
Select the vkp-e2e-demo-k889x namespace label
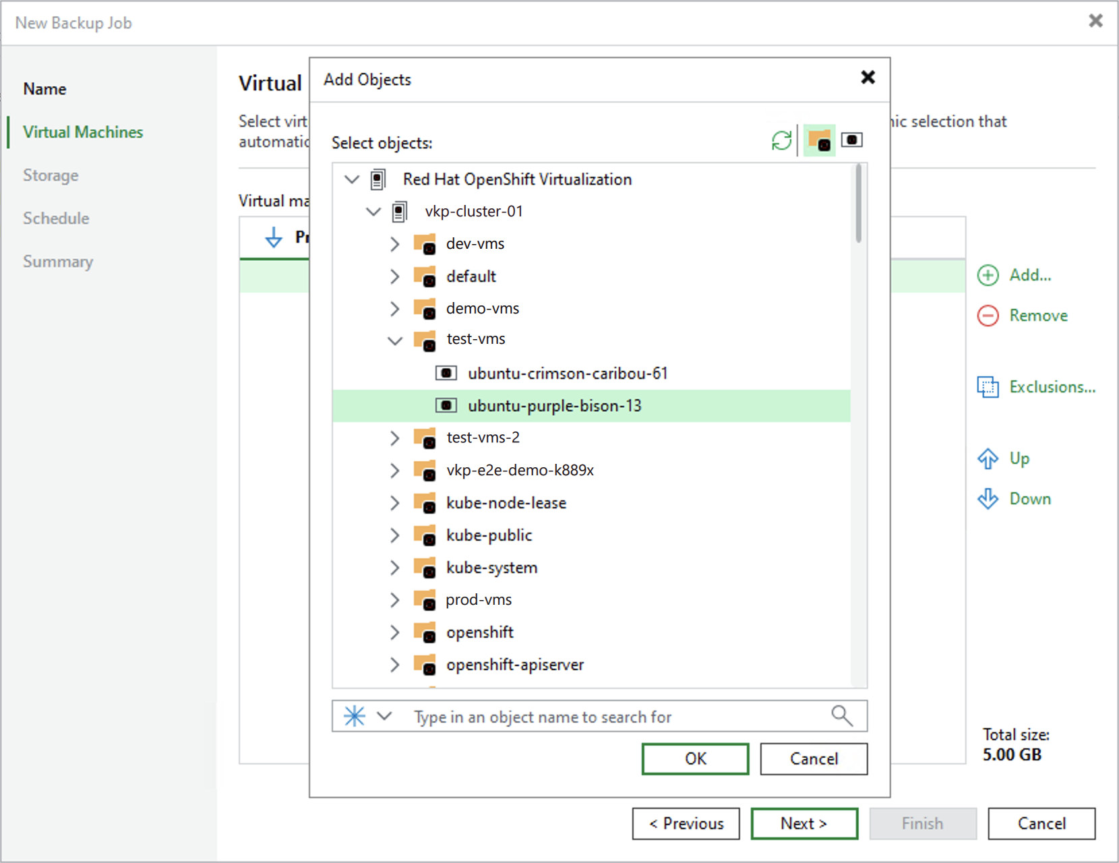click(x=520, y=471)
